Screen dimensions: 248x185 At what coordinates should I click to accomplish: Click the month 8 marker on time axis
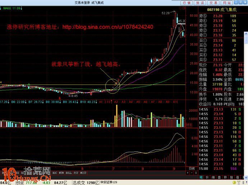point(143,169)
